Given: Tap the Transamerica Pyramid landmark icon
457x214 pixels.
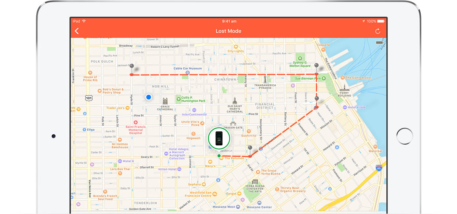Looking at the screenshot, I should pos(265,78).
